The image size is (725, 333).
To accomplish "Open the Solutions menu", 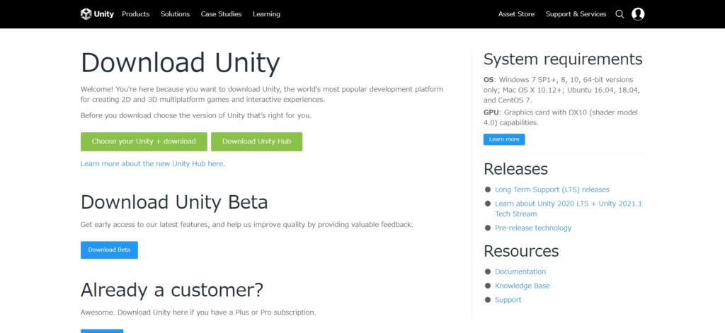I will (x=176, y=14).
